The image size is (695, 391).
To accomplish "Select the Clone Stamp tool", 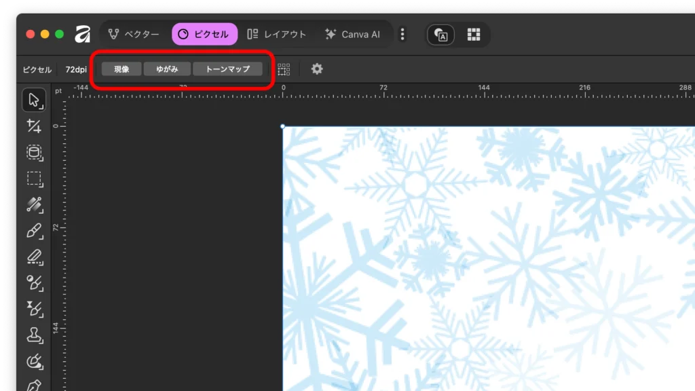I will 34,335.
